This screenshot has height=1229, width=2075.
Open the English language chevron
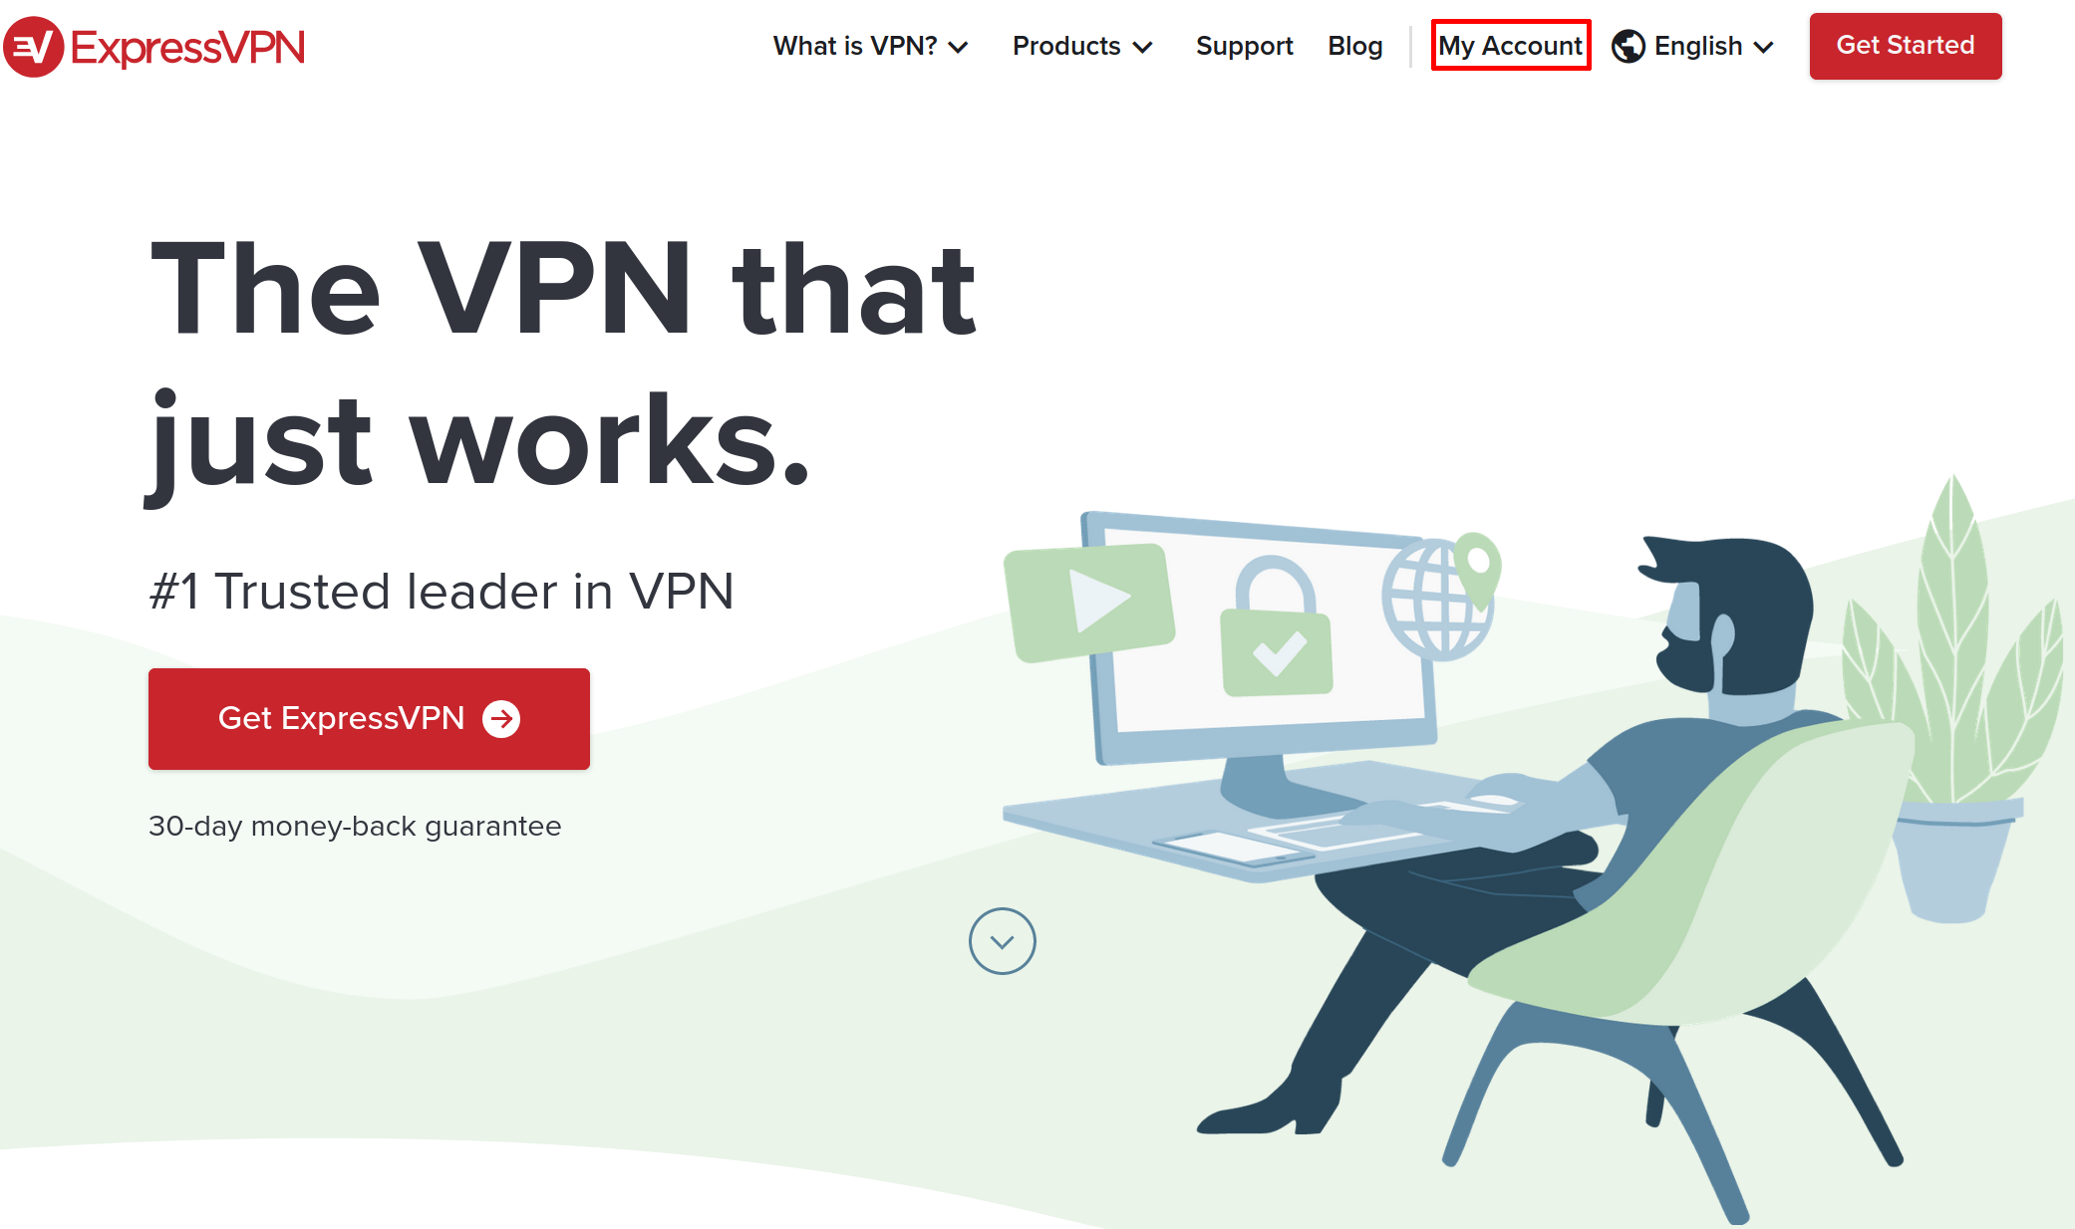pos(1763,47)
